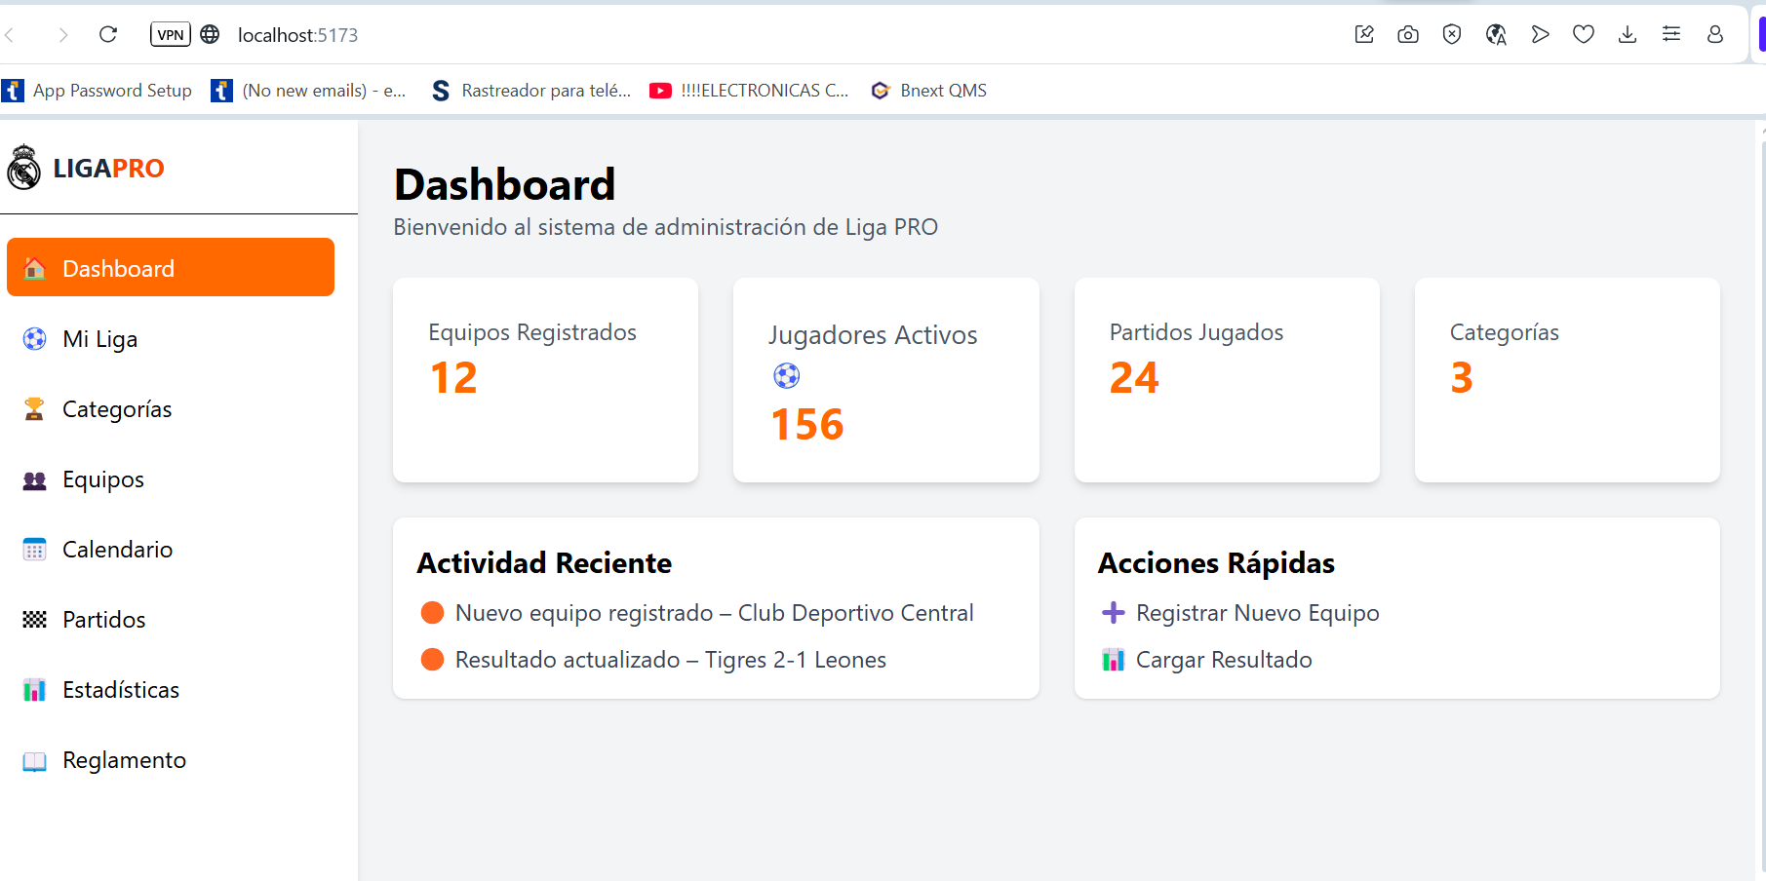This screenshot has height=881, width=1766.
Task: Open the Equipos Registrados stat card
Action: click(545, 379)
